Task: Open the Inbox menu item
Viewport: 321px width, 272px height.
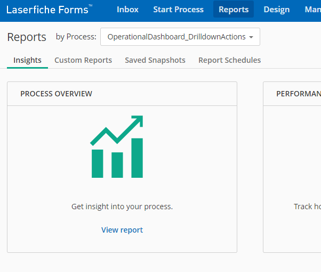Action: click(x=127, y=10)
